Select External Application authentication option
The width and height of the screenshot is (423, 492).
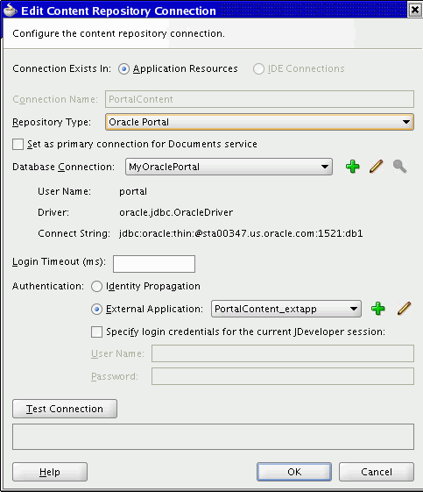96,309
